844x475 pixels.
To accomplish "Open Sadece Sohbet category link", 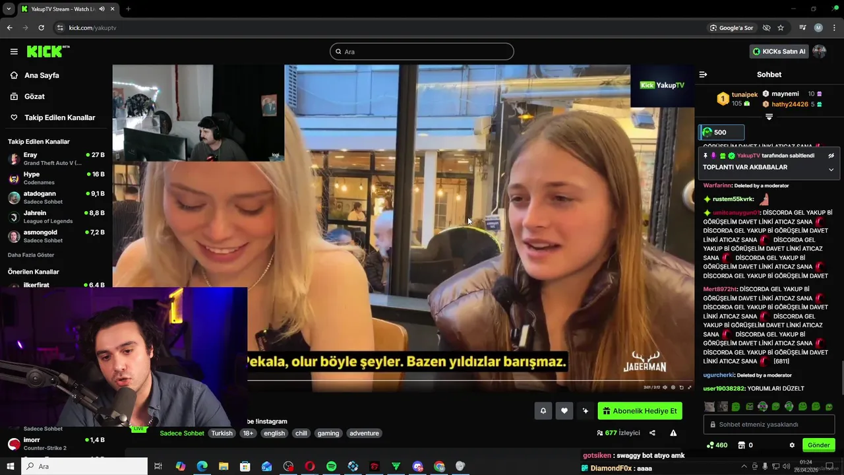I will point(182,433).
